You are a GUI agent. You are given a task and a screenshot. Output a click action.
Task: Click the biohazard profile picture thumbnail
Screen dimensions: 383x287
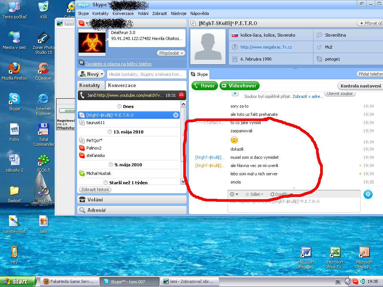coord(92,43)
